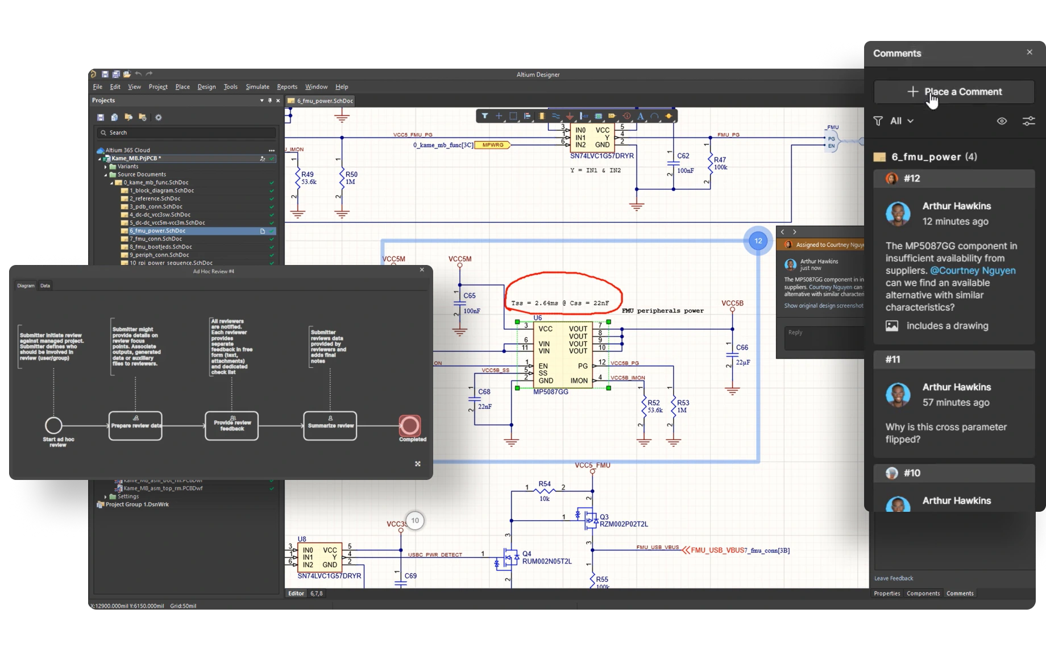Image resolution: width=1046 pixels, height=646 pixels.
Task: Click the comment marker 10 on schematic
Action: [415, 520]
